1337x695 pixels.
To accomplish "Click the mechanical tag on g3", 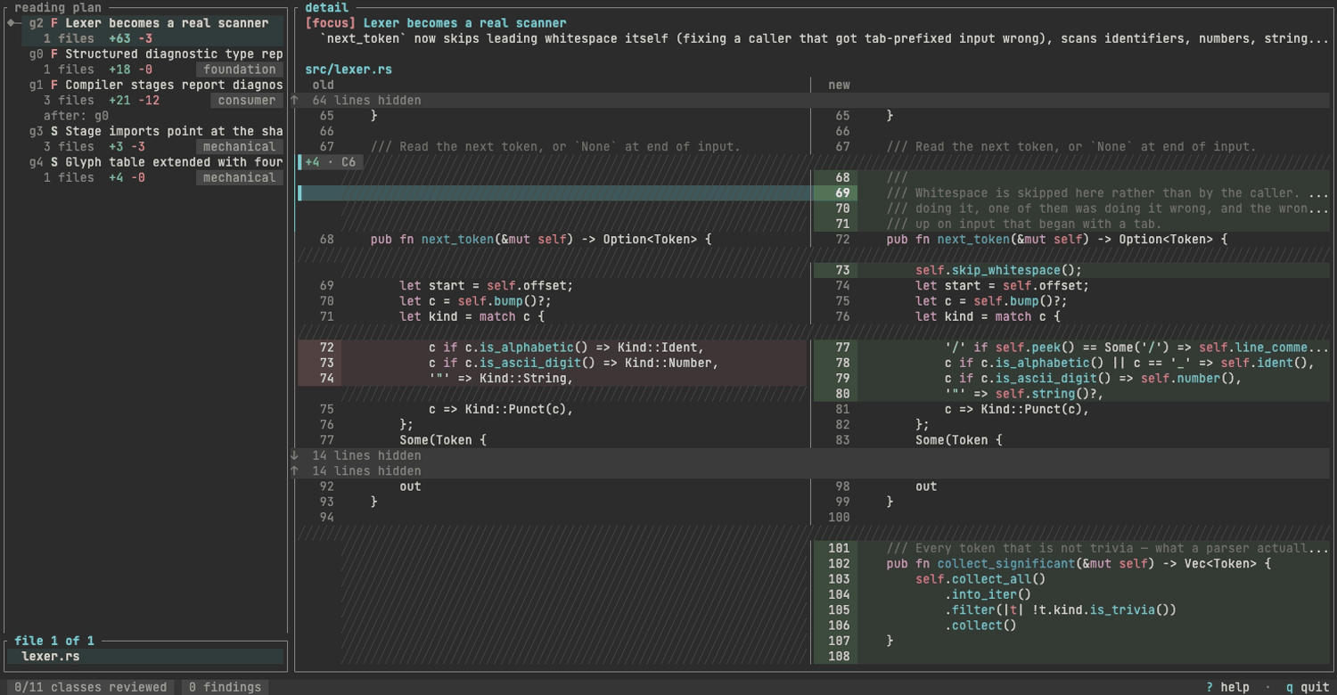I will click(240, 147).
